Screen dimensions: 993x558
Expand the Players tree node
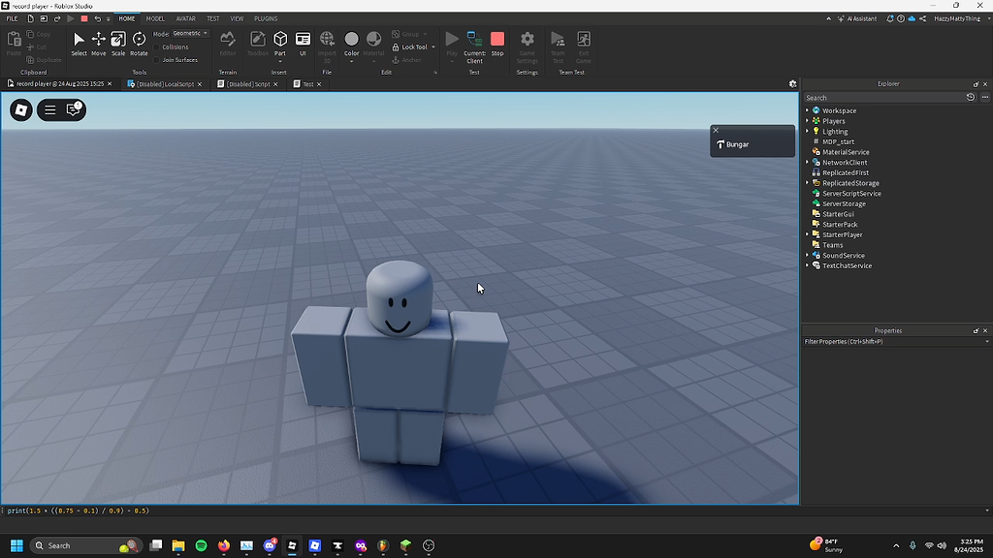[x=808, y=120]
